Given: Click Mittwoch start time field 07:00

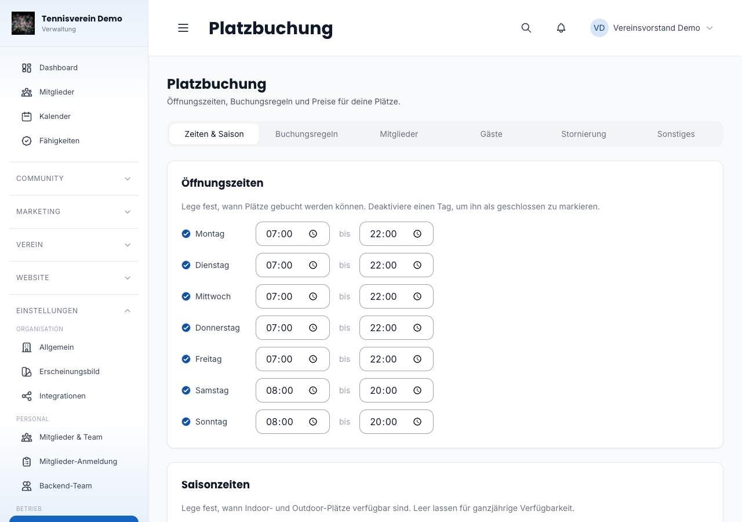Looking at the screenshot, I should 293,296.
